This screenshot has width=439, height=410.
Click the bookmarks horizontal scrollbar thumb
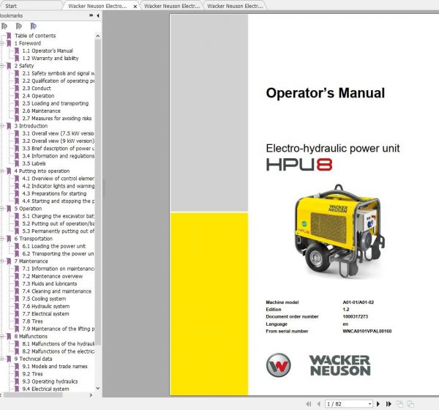pos(33,395)
